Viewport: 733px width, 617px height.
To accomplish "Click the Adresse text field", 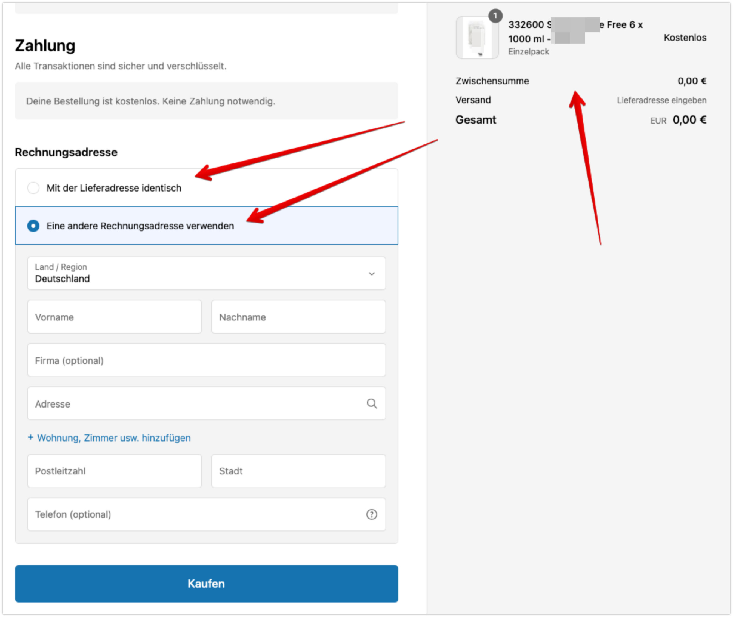I will point(196,404).
